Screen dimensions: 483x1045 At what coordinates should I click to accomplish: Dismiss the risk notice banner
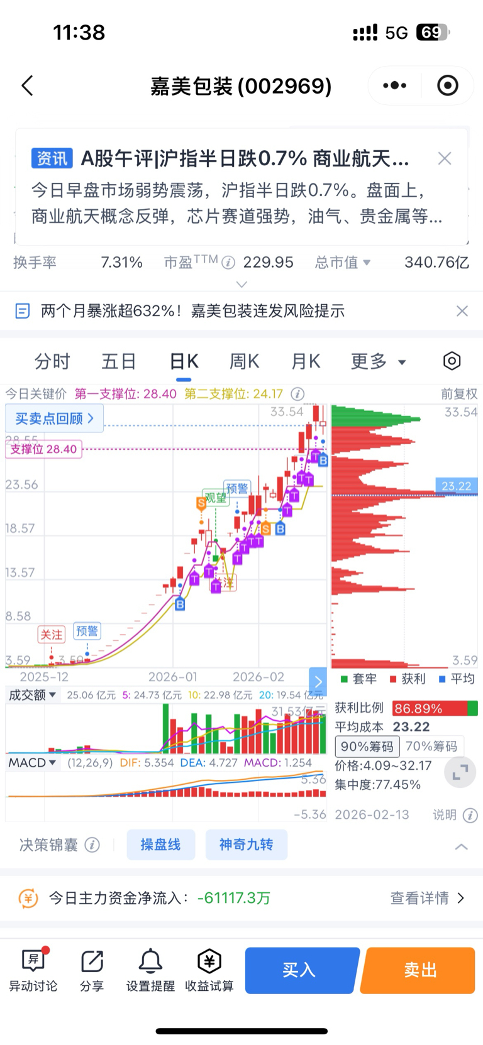(462, 310)
